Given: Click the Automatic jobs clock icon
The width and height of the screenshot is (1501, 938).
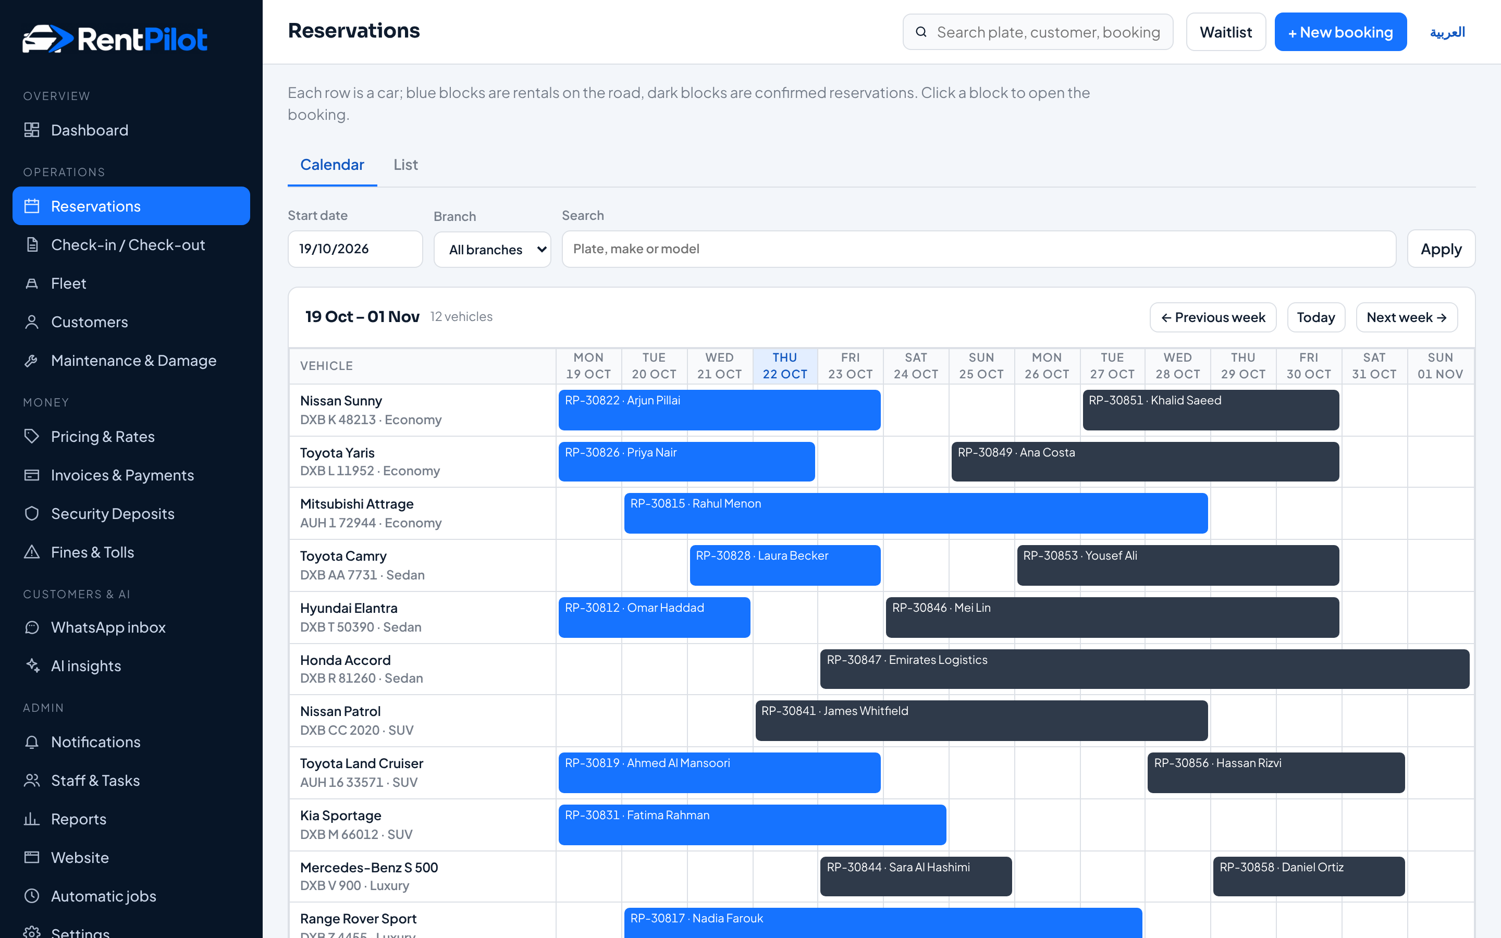Looking at the screenshot, I should pos(32,896).
